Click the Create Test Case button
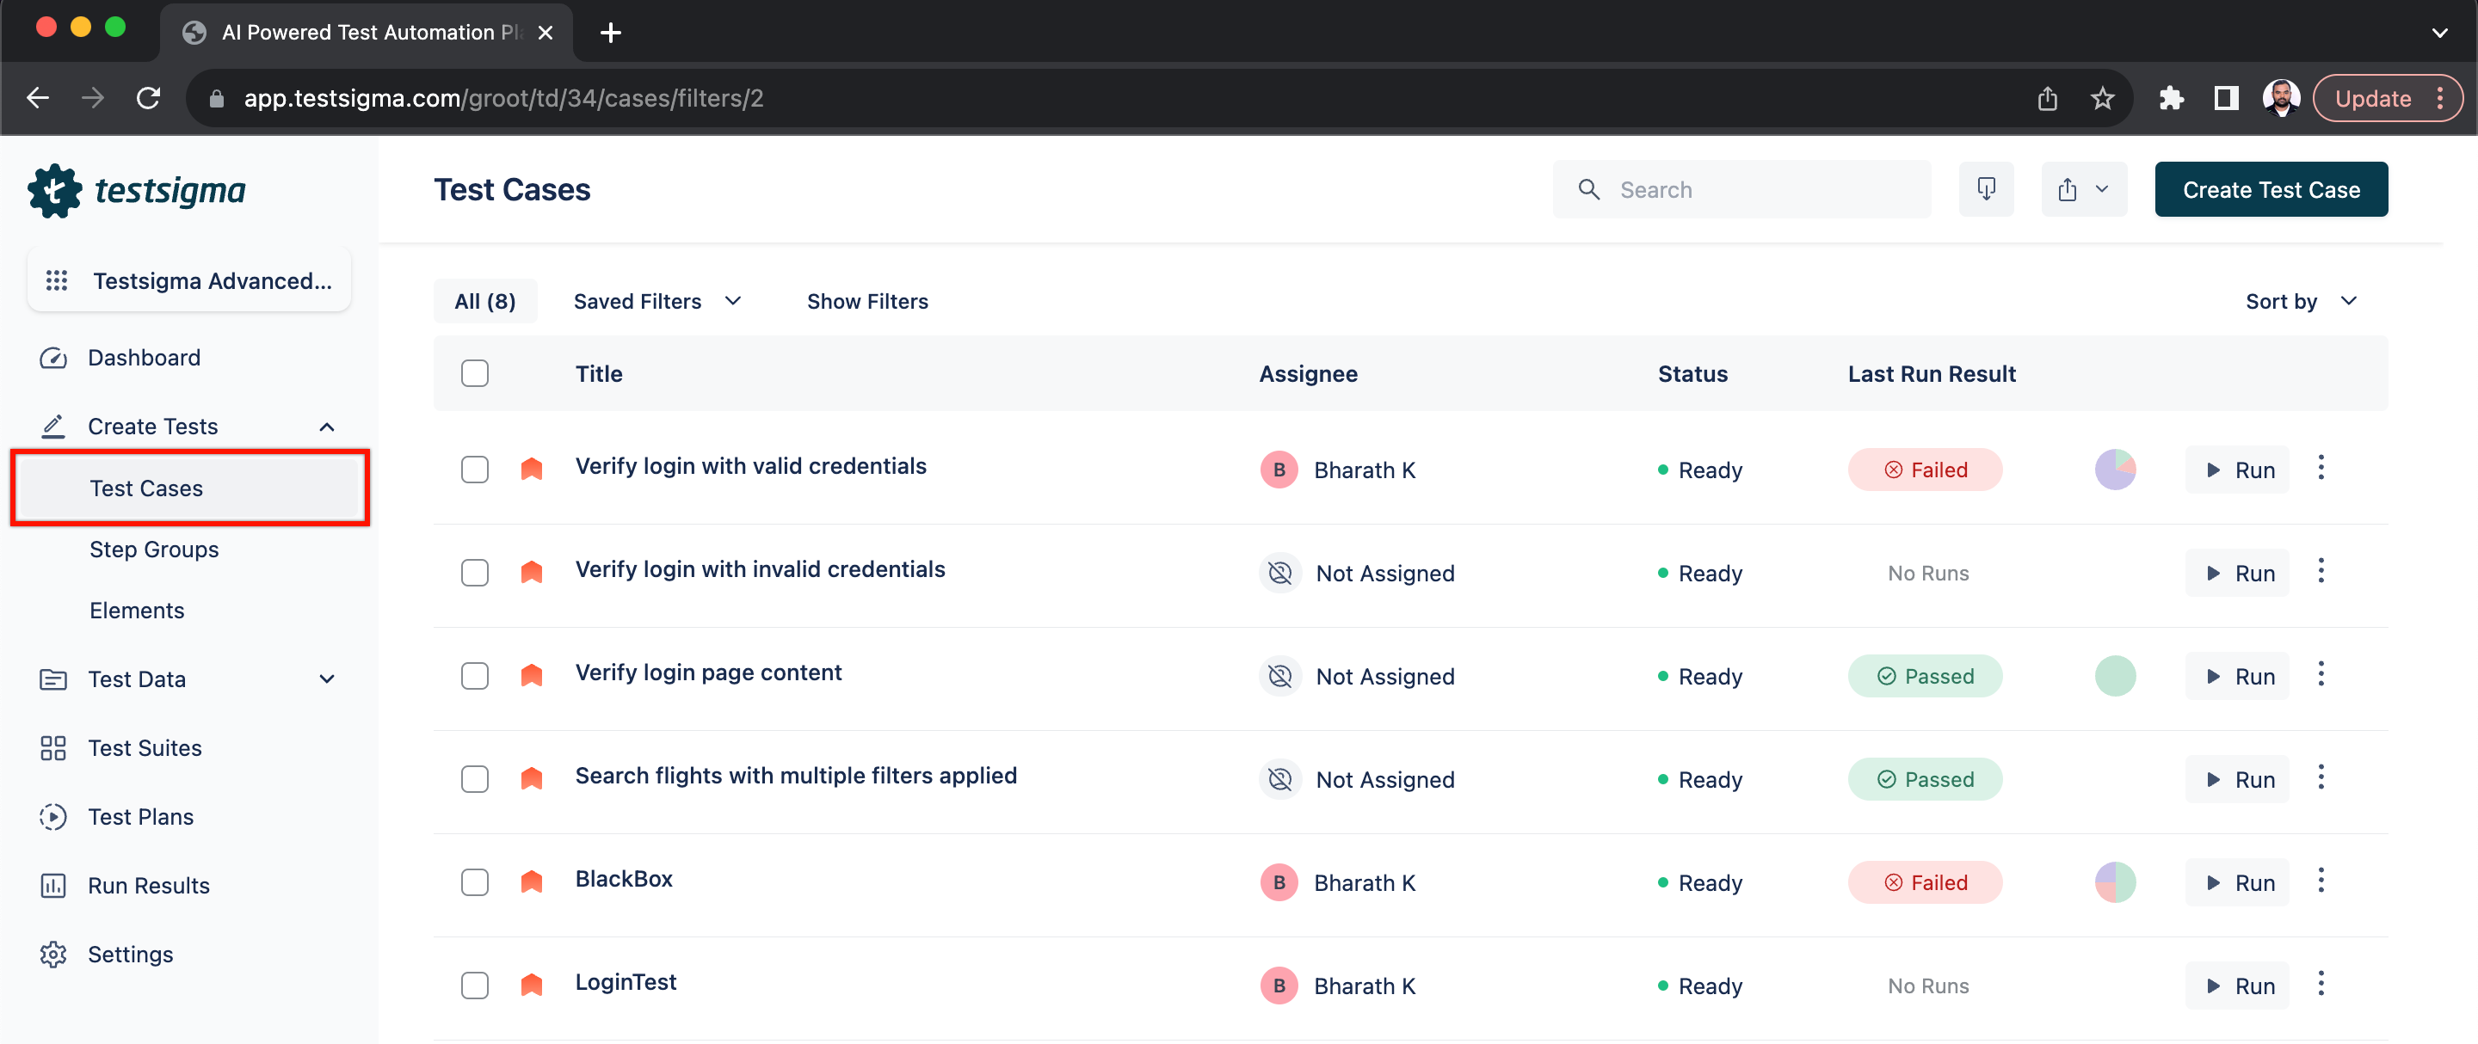This screenshot has height=1044, width=2478. [2271, 189]
